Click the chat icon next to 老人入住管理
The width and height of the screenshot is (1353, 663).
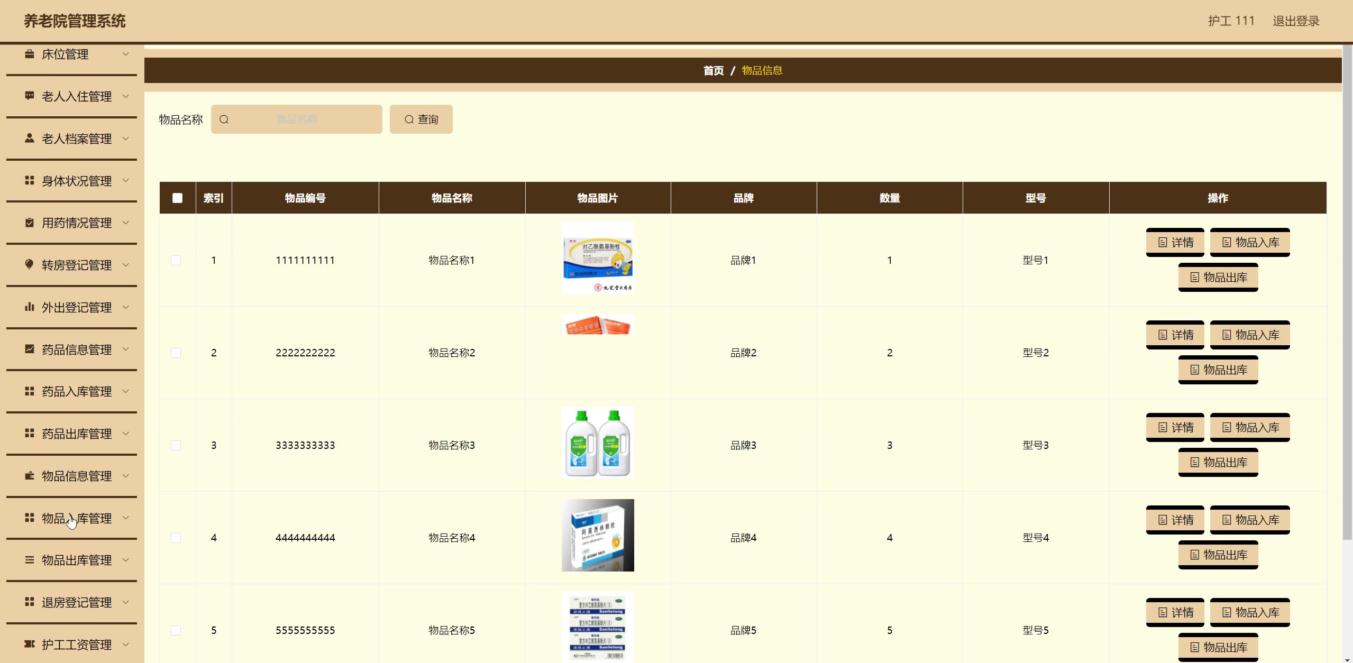[x=30, y=96]
